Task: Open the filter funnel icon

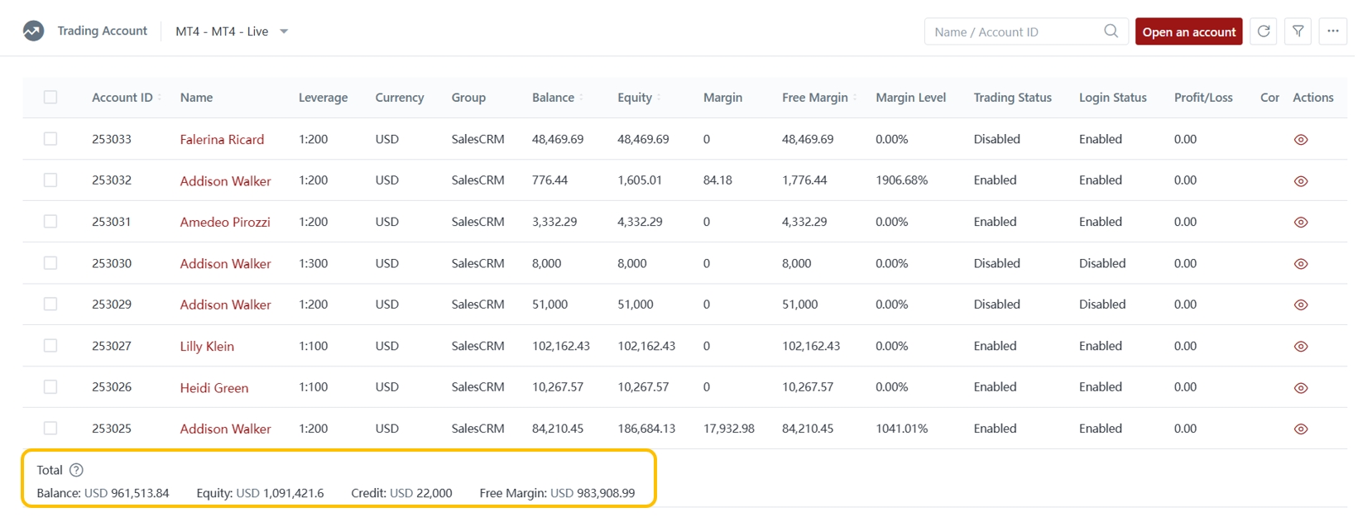Action: 1298,31
